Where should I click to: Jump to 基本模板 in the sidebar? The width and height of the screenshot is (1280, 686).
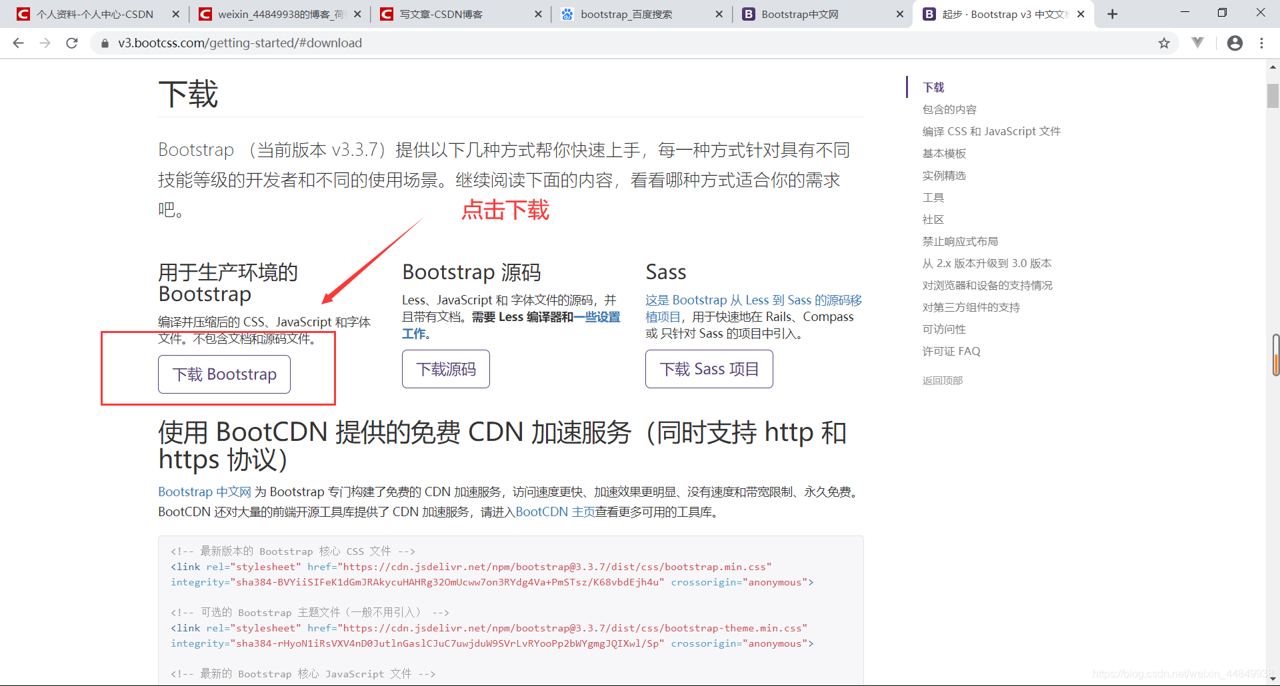(x=944, y=153)
